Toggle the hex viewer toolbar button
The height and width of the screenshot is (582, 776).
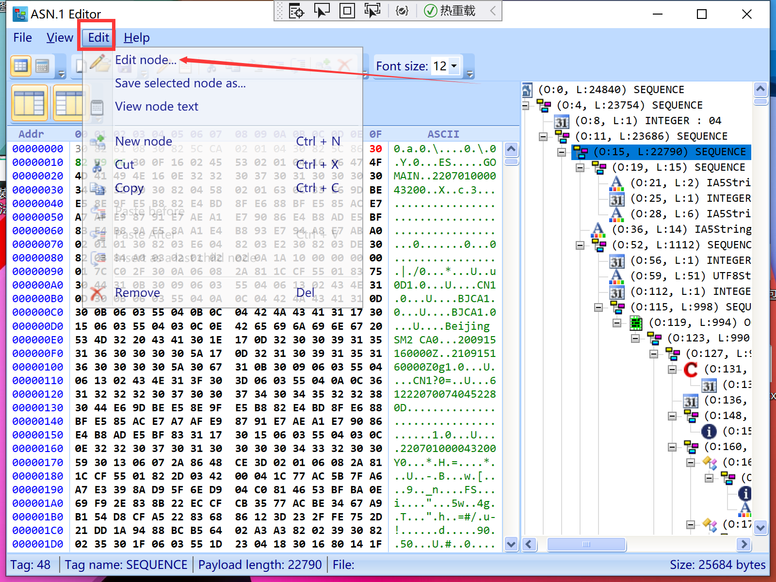click(21, 66)
